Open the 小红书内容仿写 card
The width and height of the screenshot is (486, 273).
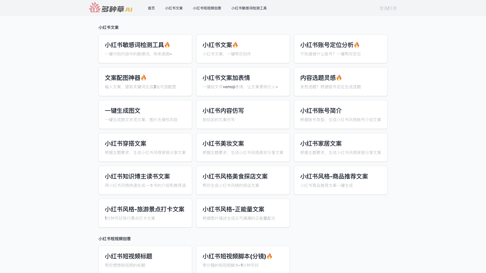pos(243,115)
